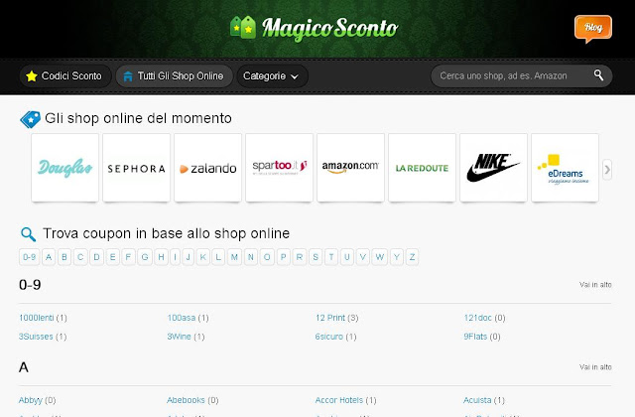Open the 100asa shop link
The image size is (635, 417).
[x=182, y=318]
